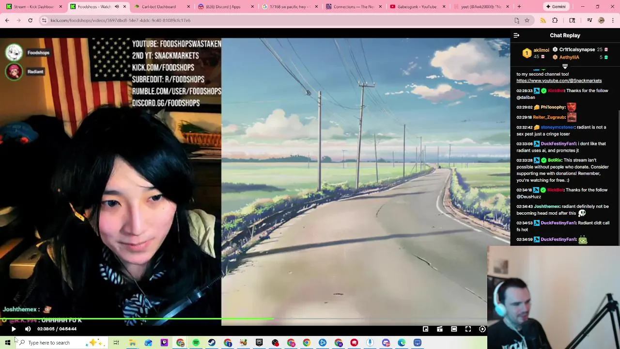This screenshot has height=349, width=620.
Task: Switch to Gabeisgunk YouTube tab
Action: coord(417,7)
